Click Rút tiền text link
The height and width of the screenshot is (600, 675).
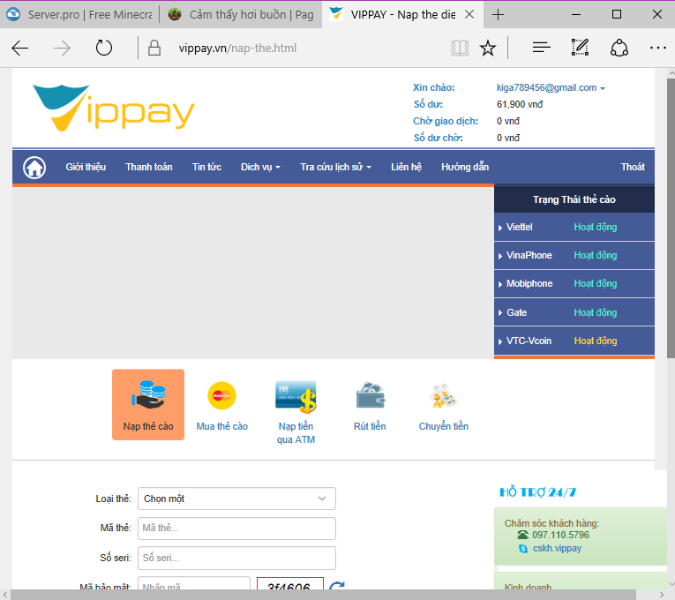pos(370,426)
